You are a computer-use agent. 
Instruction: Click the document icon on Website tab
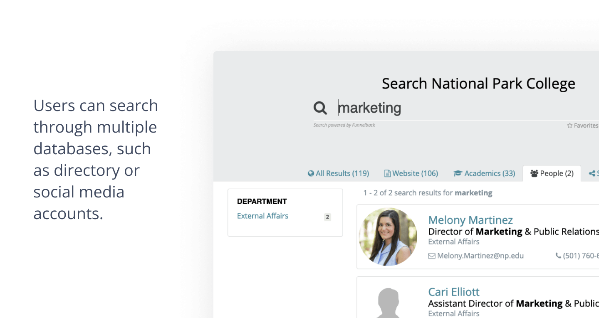[x=387, y=173]
